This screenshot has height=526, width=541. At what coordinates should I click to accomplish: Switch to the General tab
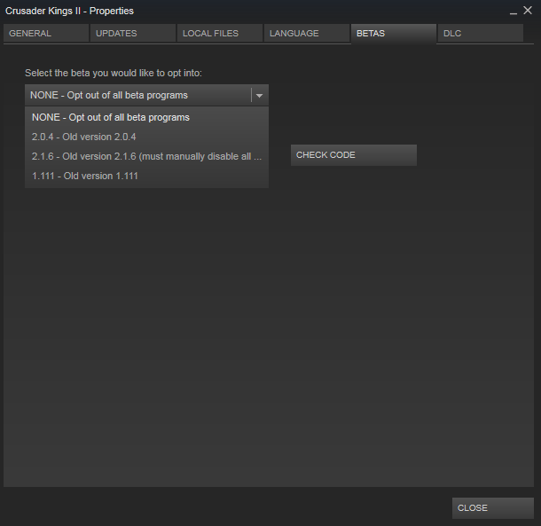coord(45,34)
